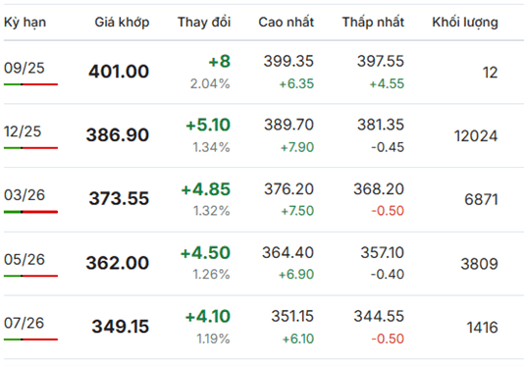Sort by the Thay đổi column header
524x366 pixels.
tap(204, 22)
